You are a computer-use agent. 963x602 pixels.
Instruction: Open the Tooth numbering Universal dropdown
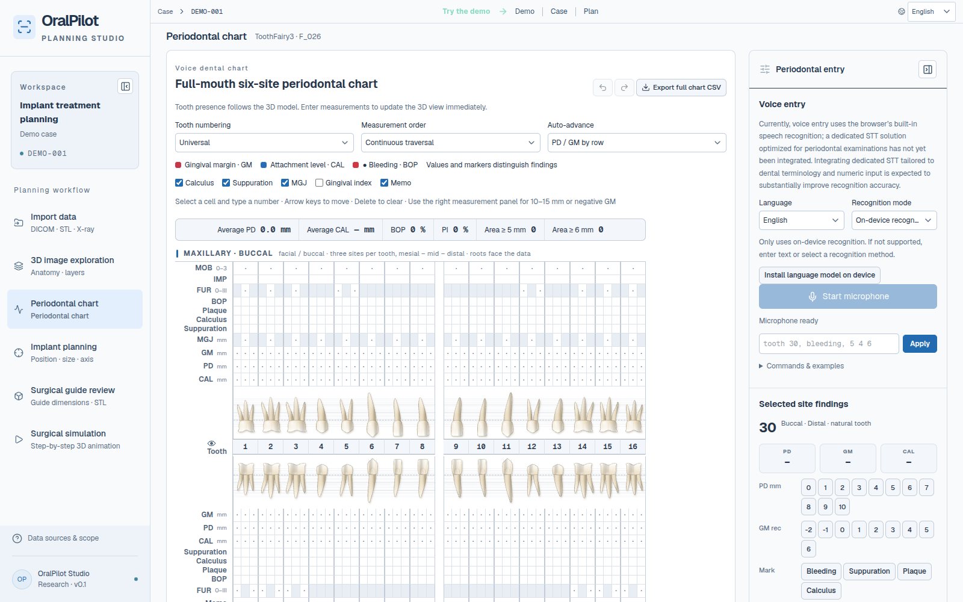click(x=264, y=143)
